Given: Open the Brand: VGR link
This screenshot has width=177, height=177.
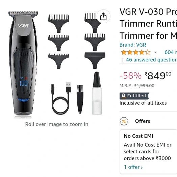Looking at the screenshot, I should (x=133, y=45).
